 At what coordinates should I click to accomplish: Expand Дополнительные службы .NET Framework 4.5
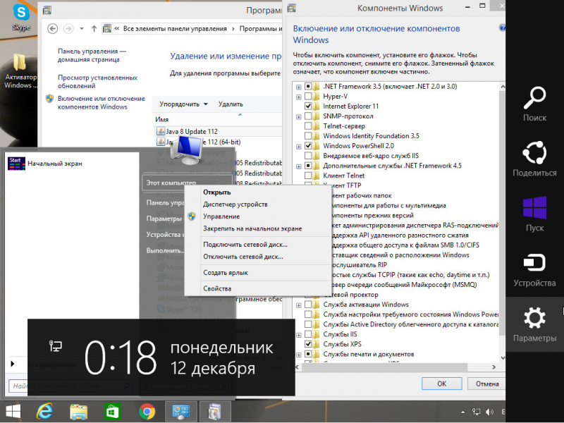(298, 166)
